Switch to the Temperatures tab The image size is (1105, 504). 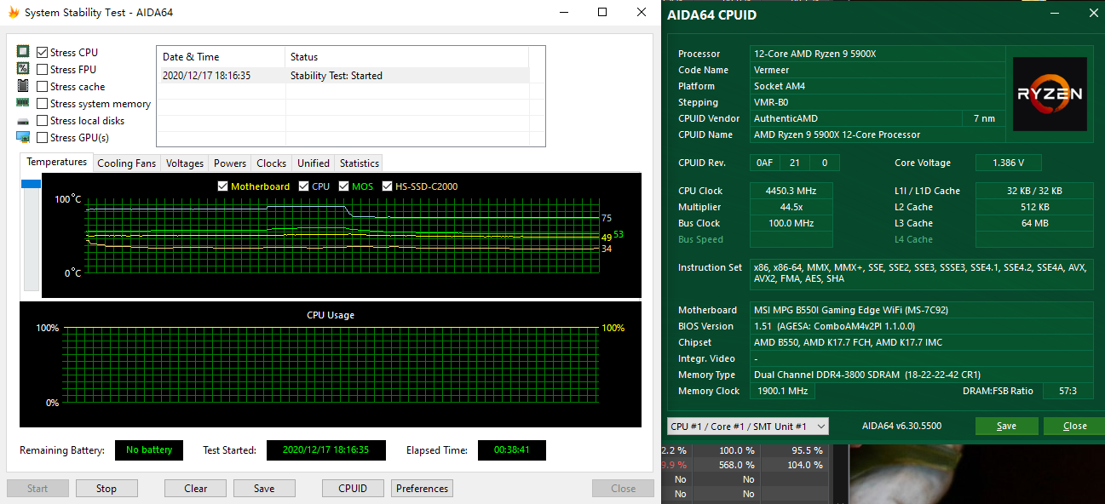tap(56, 162)
